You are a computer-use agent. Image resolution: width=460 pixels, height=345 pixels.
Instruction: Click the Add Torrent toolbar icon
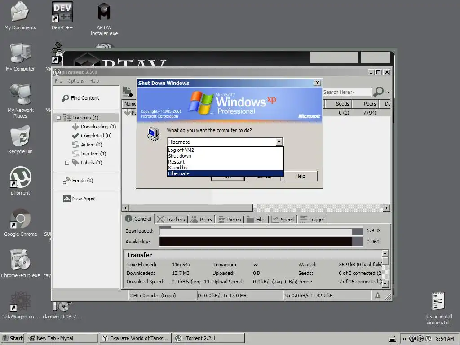coord(128,92)
